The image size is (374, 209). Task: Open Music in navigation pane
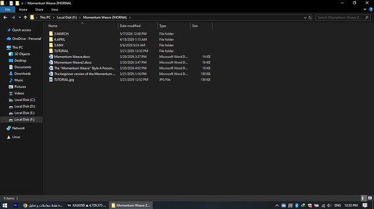coord(18,80)
